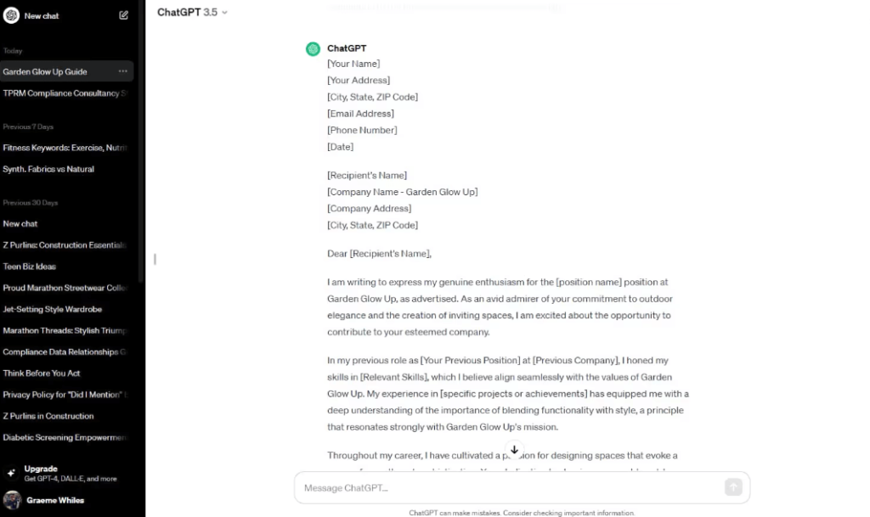Click the send message arrow

click(x=732, y=487)
